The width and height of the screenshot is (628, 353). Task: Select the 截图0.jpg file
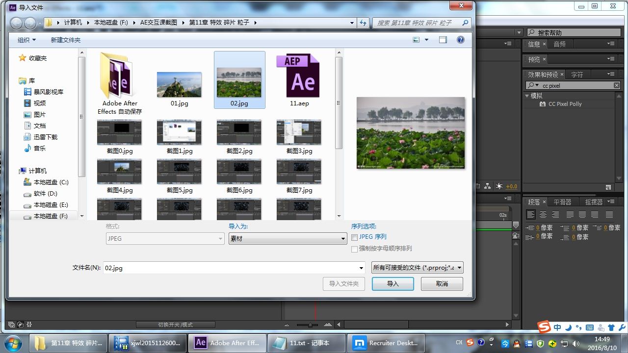120,137
